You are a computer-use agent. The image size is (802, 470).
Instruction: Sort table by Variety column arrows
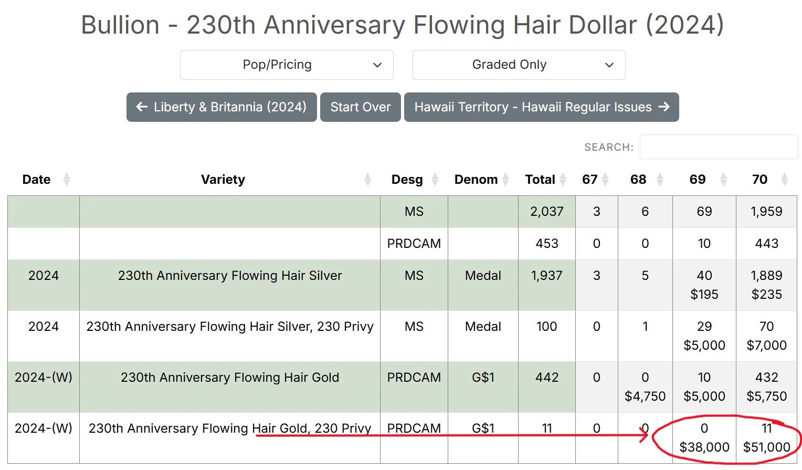367,180
